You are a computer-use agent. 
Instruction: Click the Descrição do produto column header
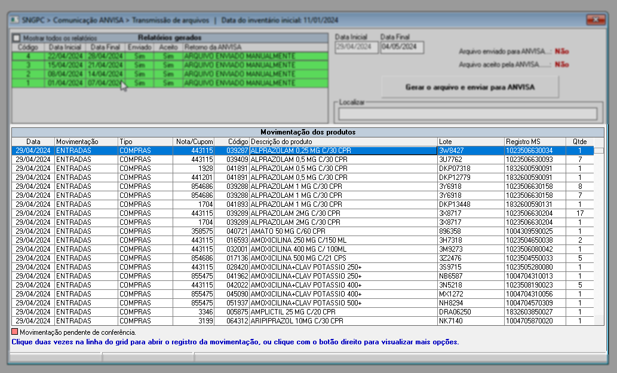[x=343, y=141]
